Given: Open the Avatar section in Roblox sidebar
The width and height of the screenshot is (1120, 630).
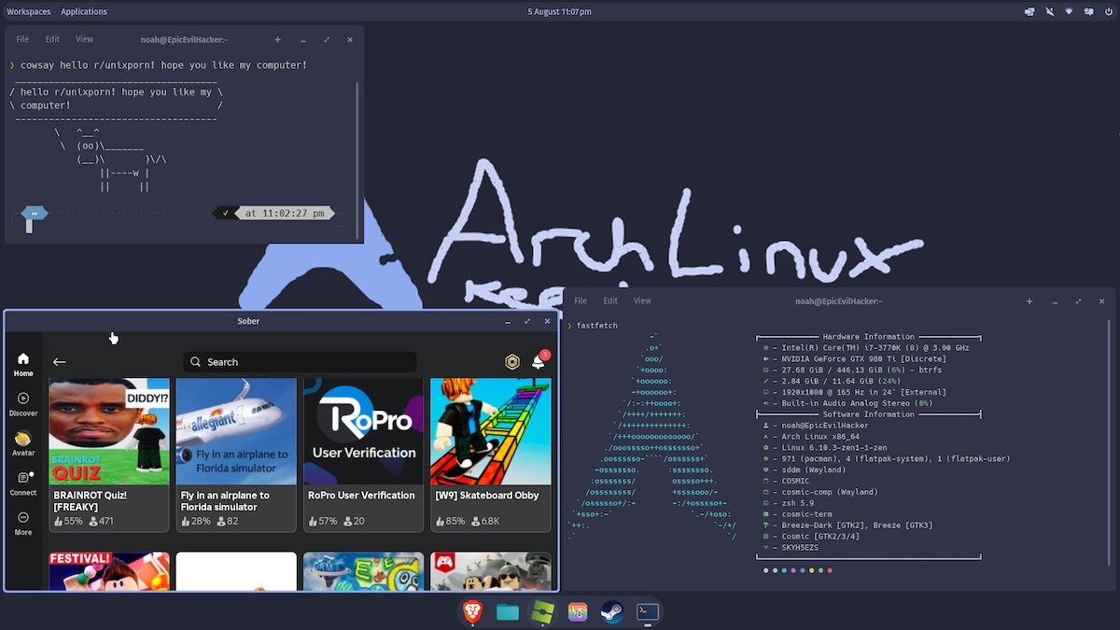Looking at the screenshot, I should 23,443.
